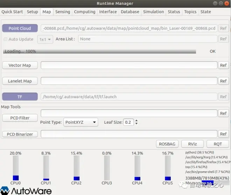Maximize the Runtime Manager window

click(221, 3)
